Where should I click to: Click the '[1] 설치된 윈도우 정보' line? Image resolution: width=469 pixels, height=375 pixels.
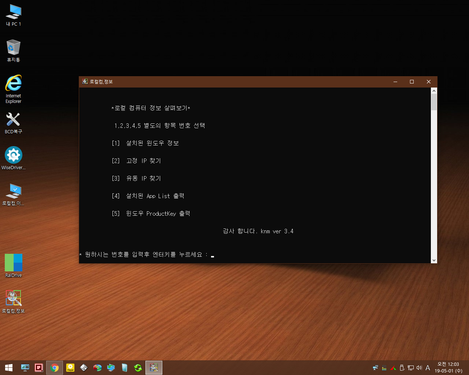[145, 143]
